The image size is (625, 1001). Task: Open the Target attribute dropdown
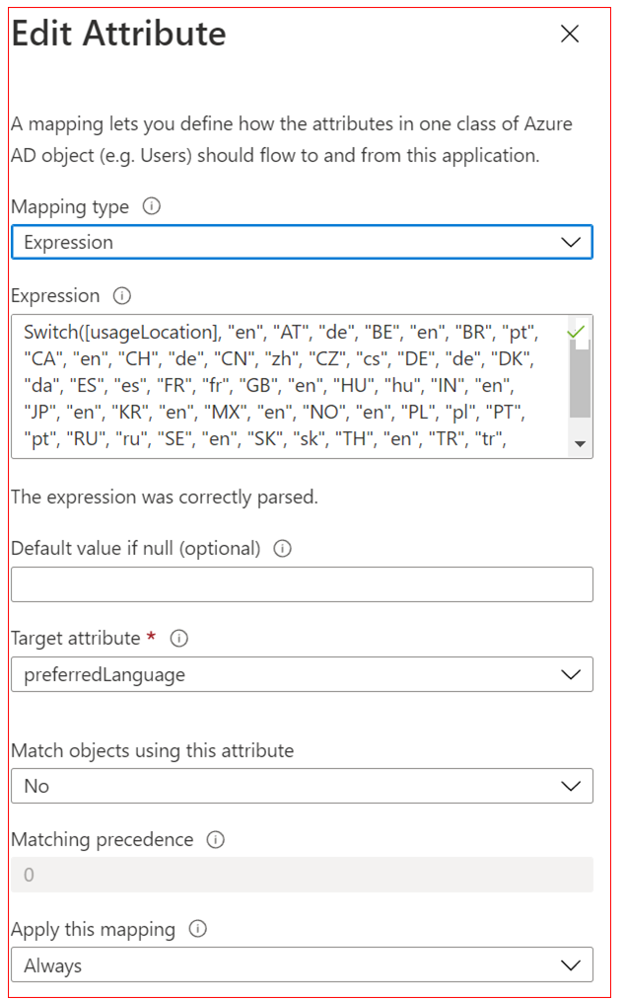pyautogui.click(x=571, y=674)
